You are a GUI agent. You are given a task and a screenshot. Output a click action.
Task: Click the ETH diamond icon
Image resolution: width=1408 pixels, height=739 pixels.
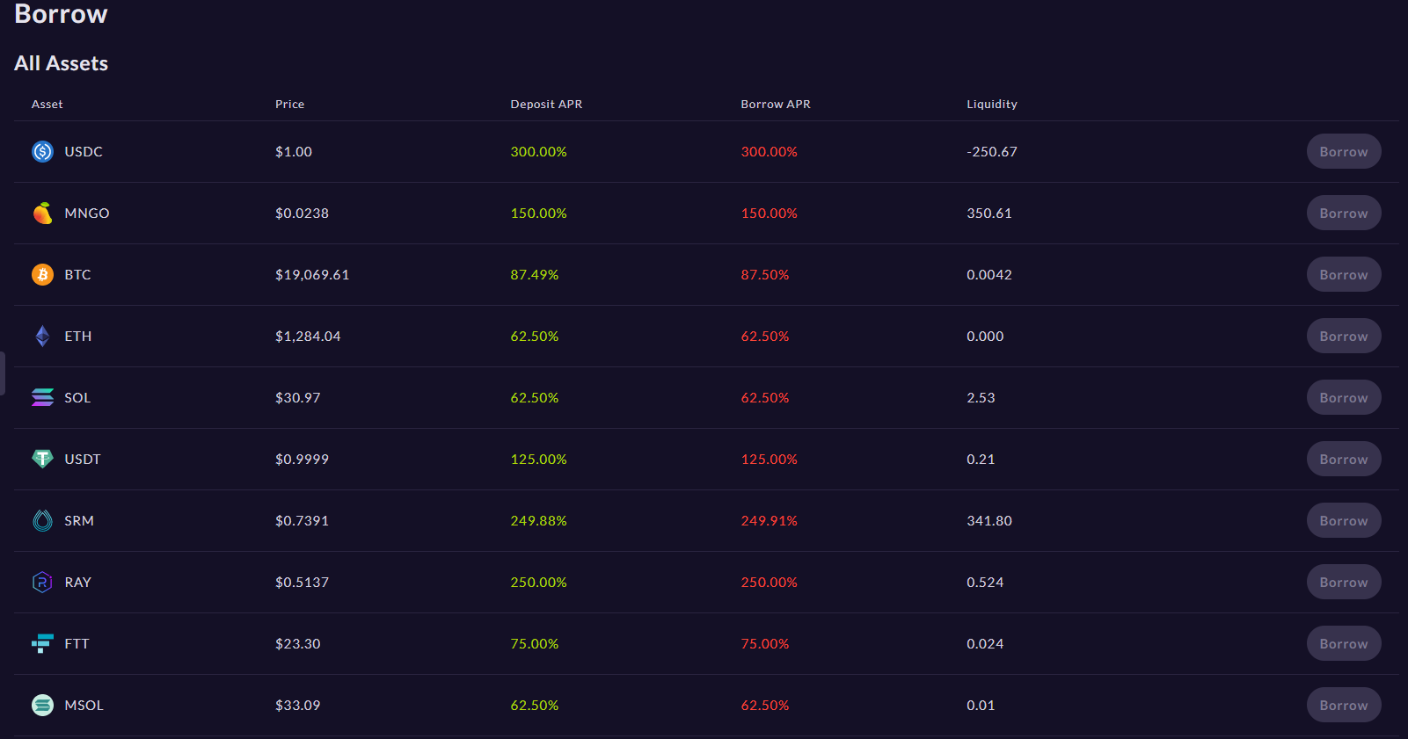tap(42, 337)
